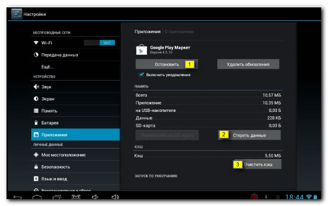Tap the battery status icon near clock
The width and height of the screenshot is (328, 206).
[x=315, y=197]
